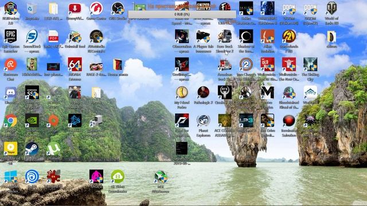Open the blue S sound application shortcut
367x206 pixels.
32,37
